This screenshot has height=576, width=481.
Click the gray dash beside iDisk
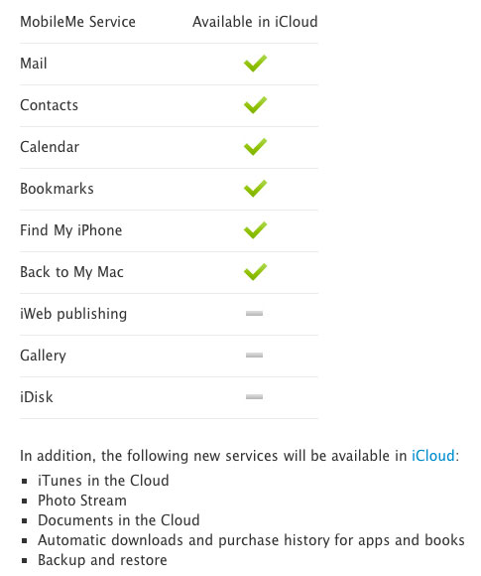click(254, 396)
